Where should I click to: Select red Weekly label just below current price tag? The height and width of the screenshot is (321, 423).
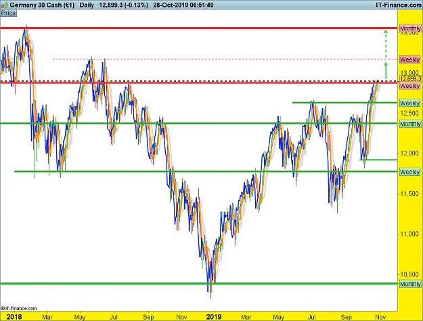point(409,86)
